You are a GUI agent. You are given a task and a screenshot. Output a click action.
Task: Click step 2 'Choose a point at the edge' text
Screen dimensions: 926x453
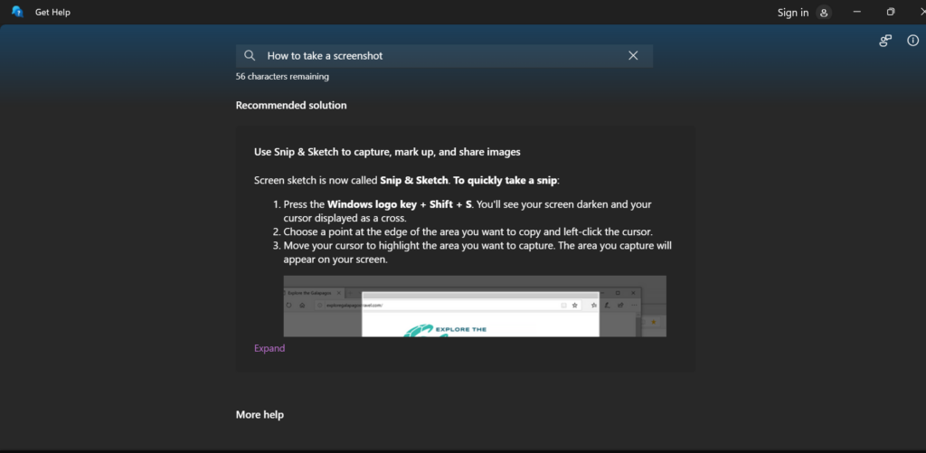(x=468, y=231)
